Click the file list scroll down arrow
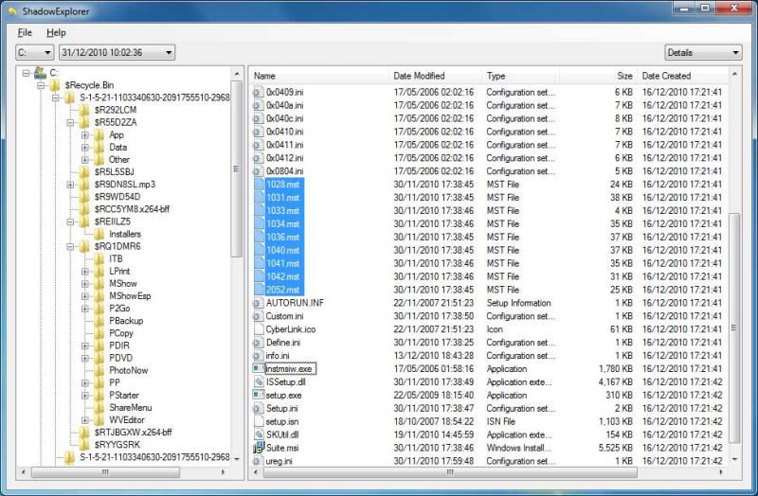758x496 pixels. pos(734,459)
